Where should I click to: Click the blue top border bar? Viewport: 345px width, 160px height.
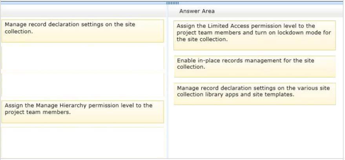click(173, 3)
